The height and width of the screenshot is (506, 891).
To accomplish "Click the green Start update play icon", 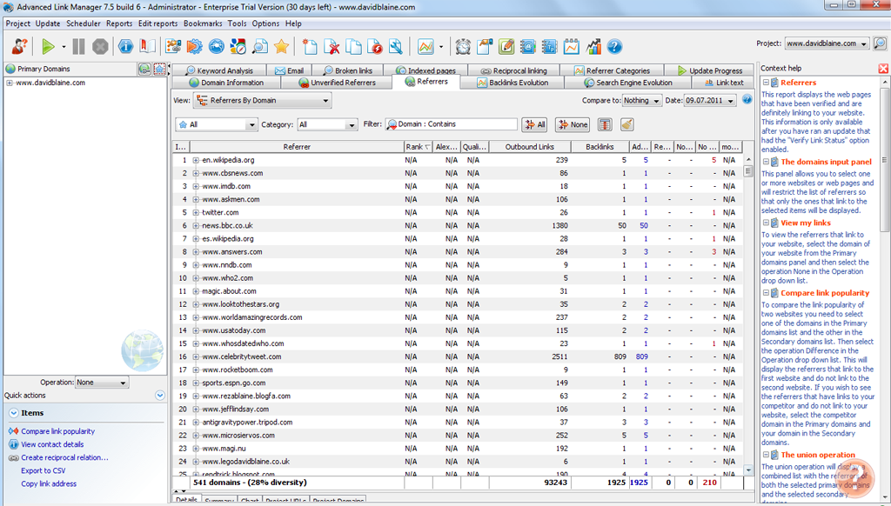I will coord(48,47).
